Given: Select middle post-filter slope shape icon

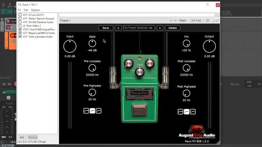Looking at the screenshot, I should pyautogui.click(x=187, y=111).
